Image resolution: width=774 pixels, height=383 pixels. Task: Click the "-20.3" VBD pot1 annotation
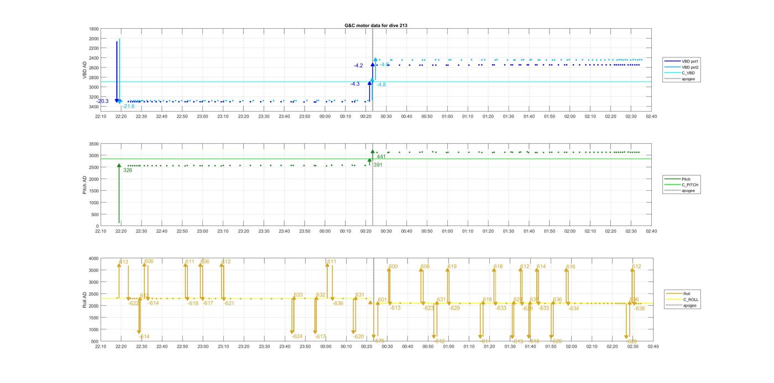[102, 101]
